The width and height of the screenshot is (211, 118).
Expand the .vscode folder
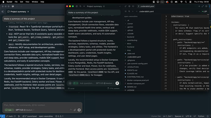[x=130, y=34]
